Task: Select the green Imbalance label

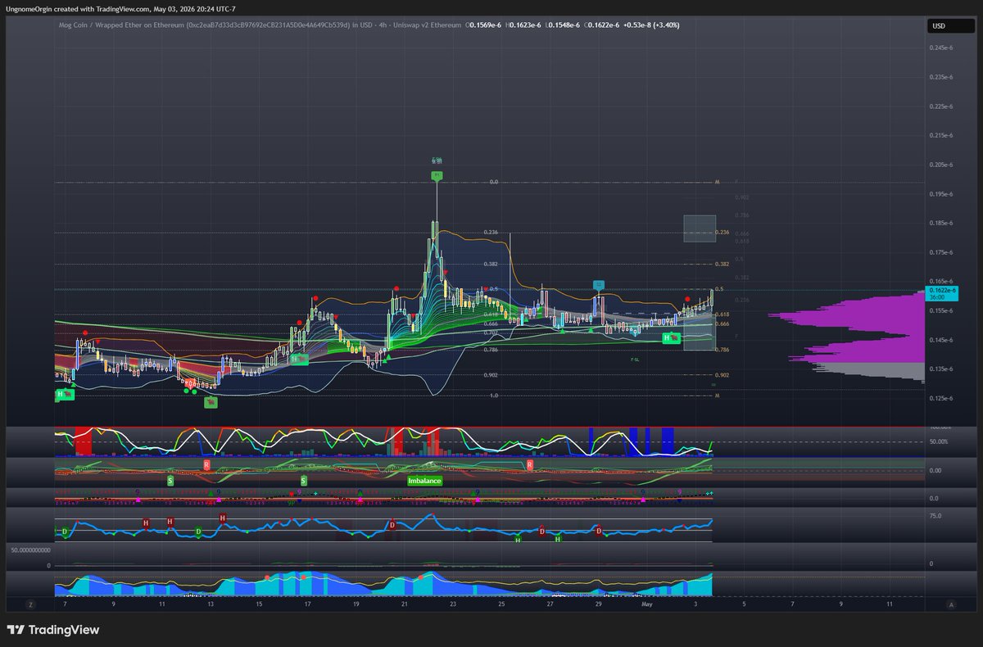Action: pyautogui.click(x=425, y=481)
